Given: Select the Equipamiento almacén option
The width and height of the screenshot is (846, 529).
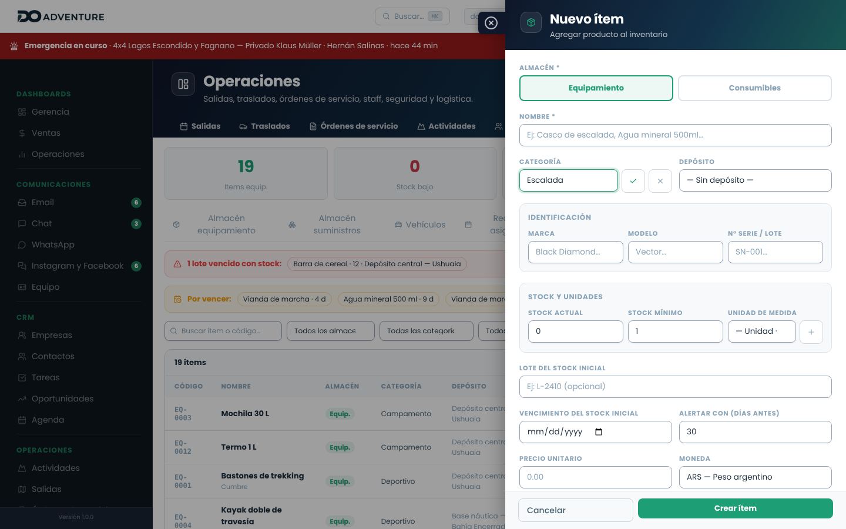Looking at the screenshot, I should pyautogui.click(x=596, y=88).
